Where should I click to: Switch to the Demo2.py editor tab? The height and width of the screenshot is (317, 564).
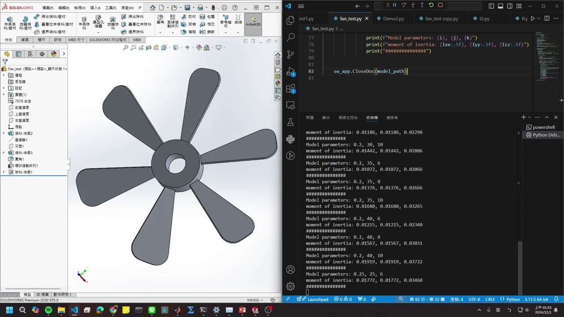393,19
